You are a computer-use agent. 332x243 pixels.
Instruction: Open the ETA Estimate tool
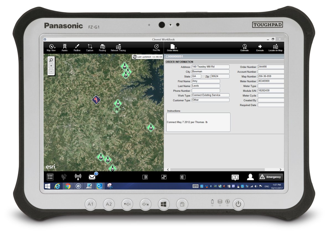pos(245,47)
